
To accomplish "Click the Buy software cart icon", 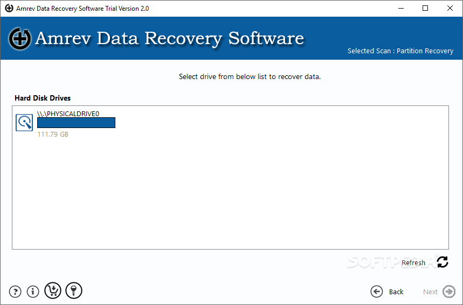I will [53, 290].
